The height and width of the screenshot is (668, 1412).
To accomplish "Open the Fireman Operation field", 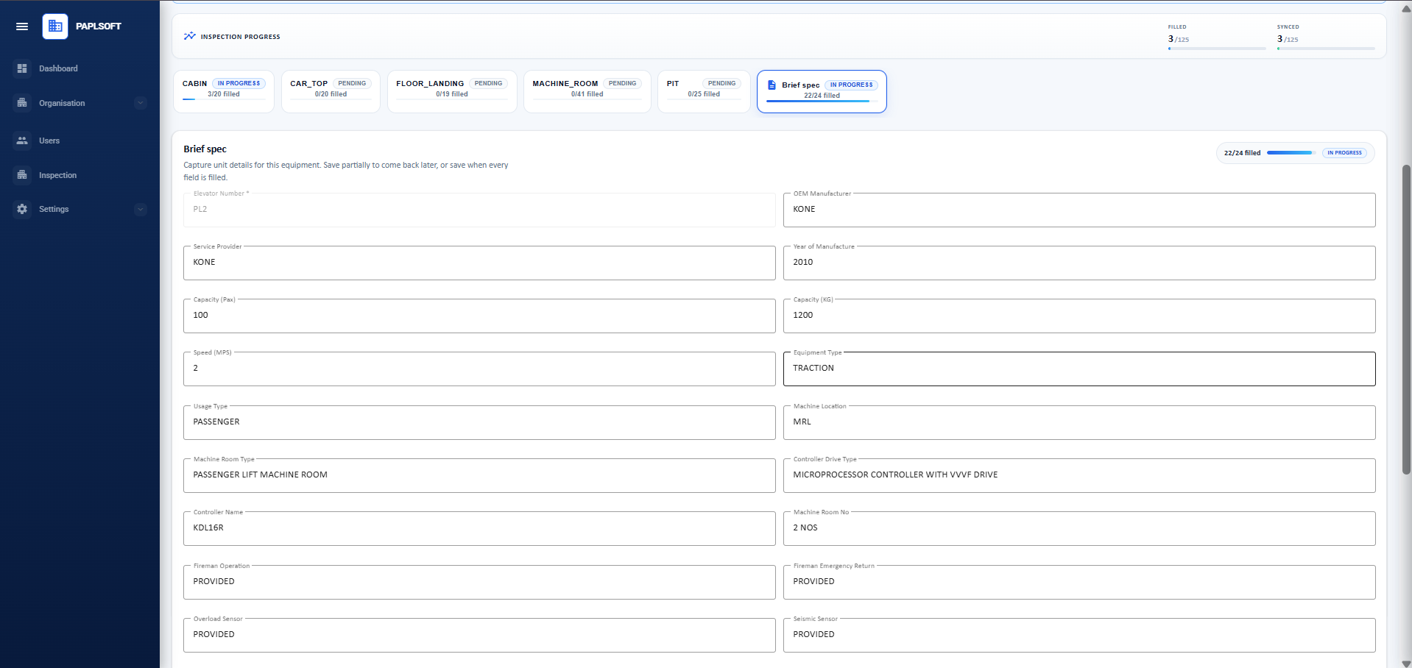I will click(479, 582).
